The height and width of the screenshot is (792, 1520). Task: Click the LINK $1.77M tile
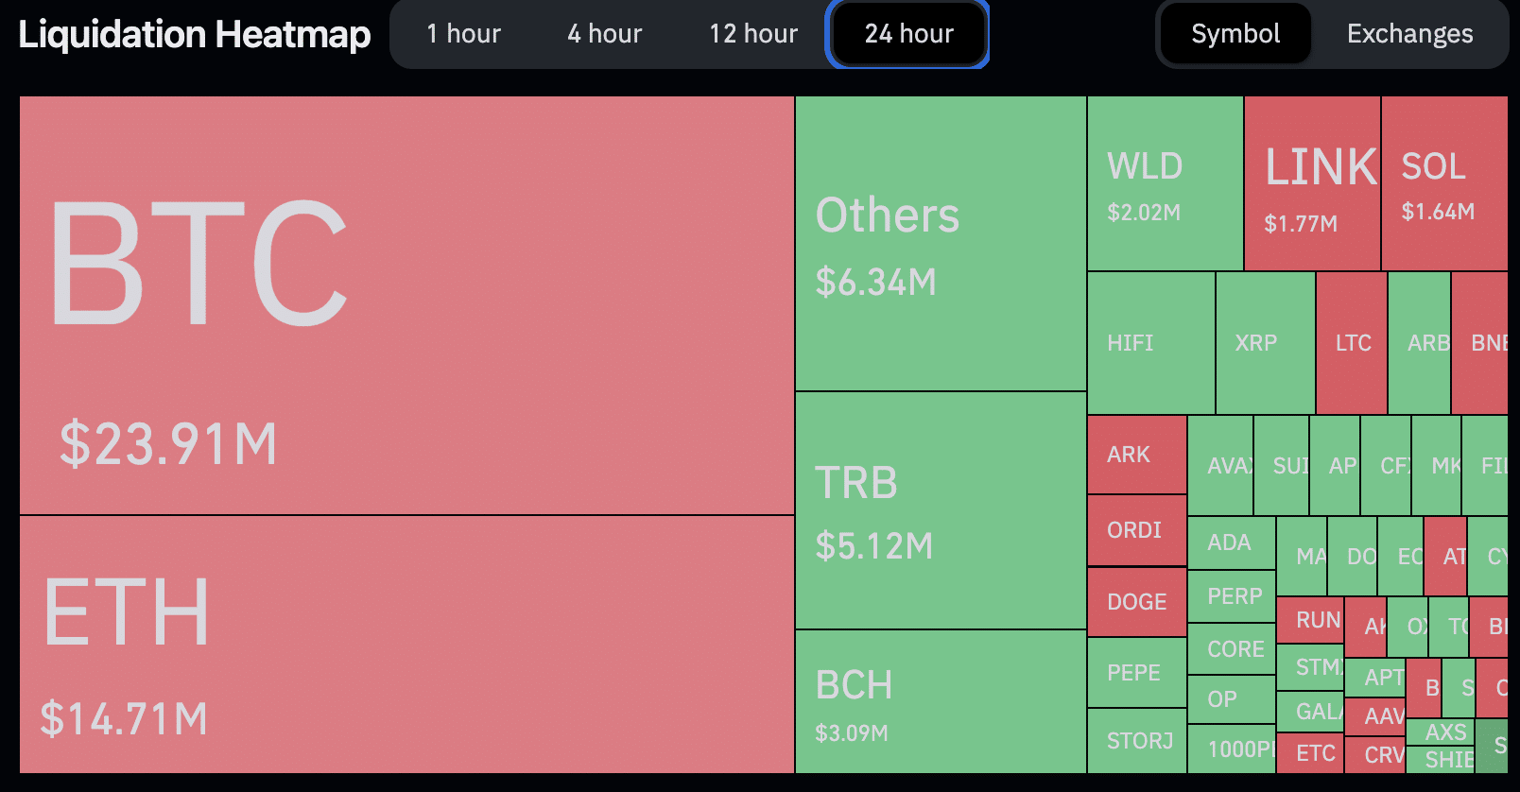(x=1312, y=183)
